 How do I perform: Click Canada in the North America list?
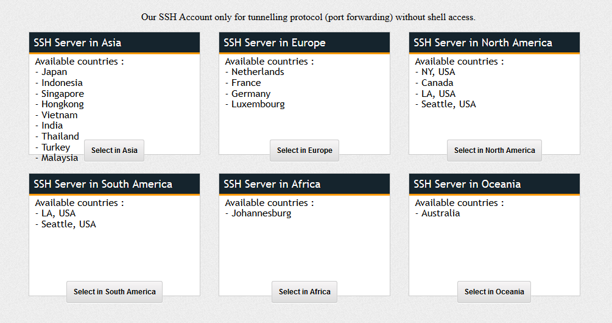437,83
